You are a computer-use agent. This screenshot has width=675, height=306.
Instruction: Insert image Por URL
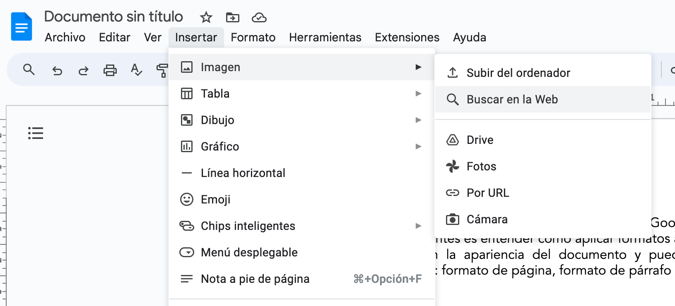point(487,193)
